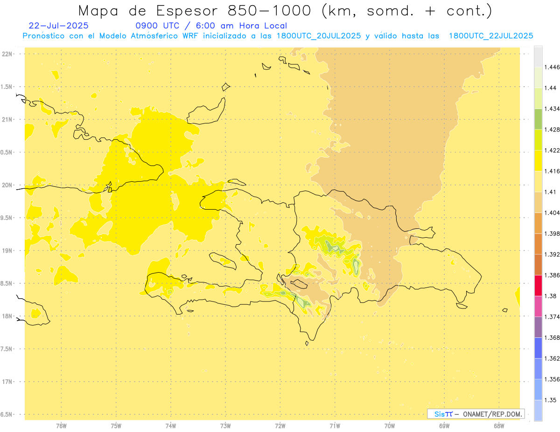
Task: Click the colorbar value "1.398"
Action: (x=552, y=233)
